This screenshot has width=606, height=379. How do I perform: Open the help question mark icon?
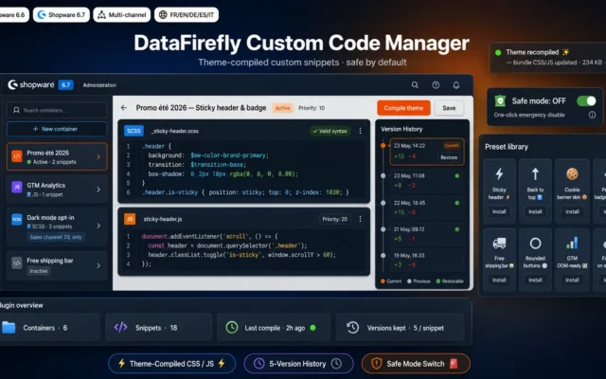click(x=436, y=84)
